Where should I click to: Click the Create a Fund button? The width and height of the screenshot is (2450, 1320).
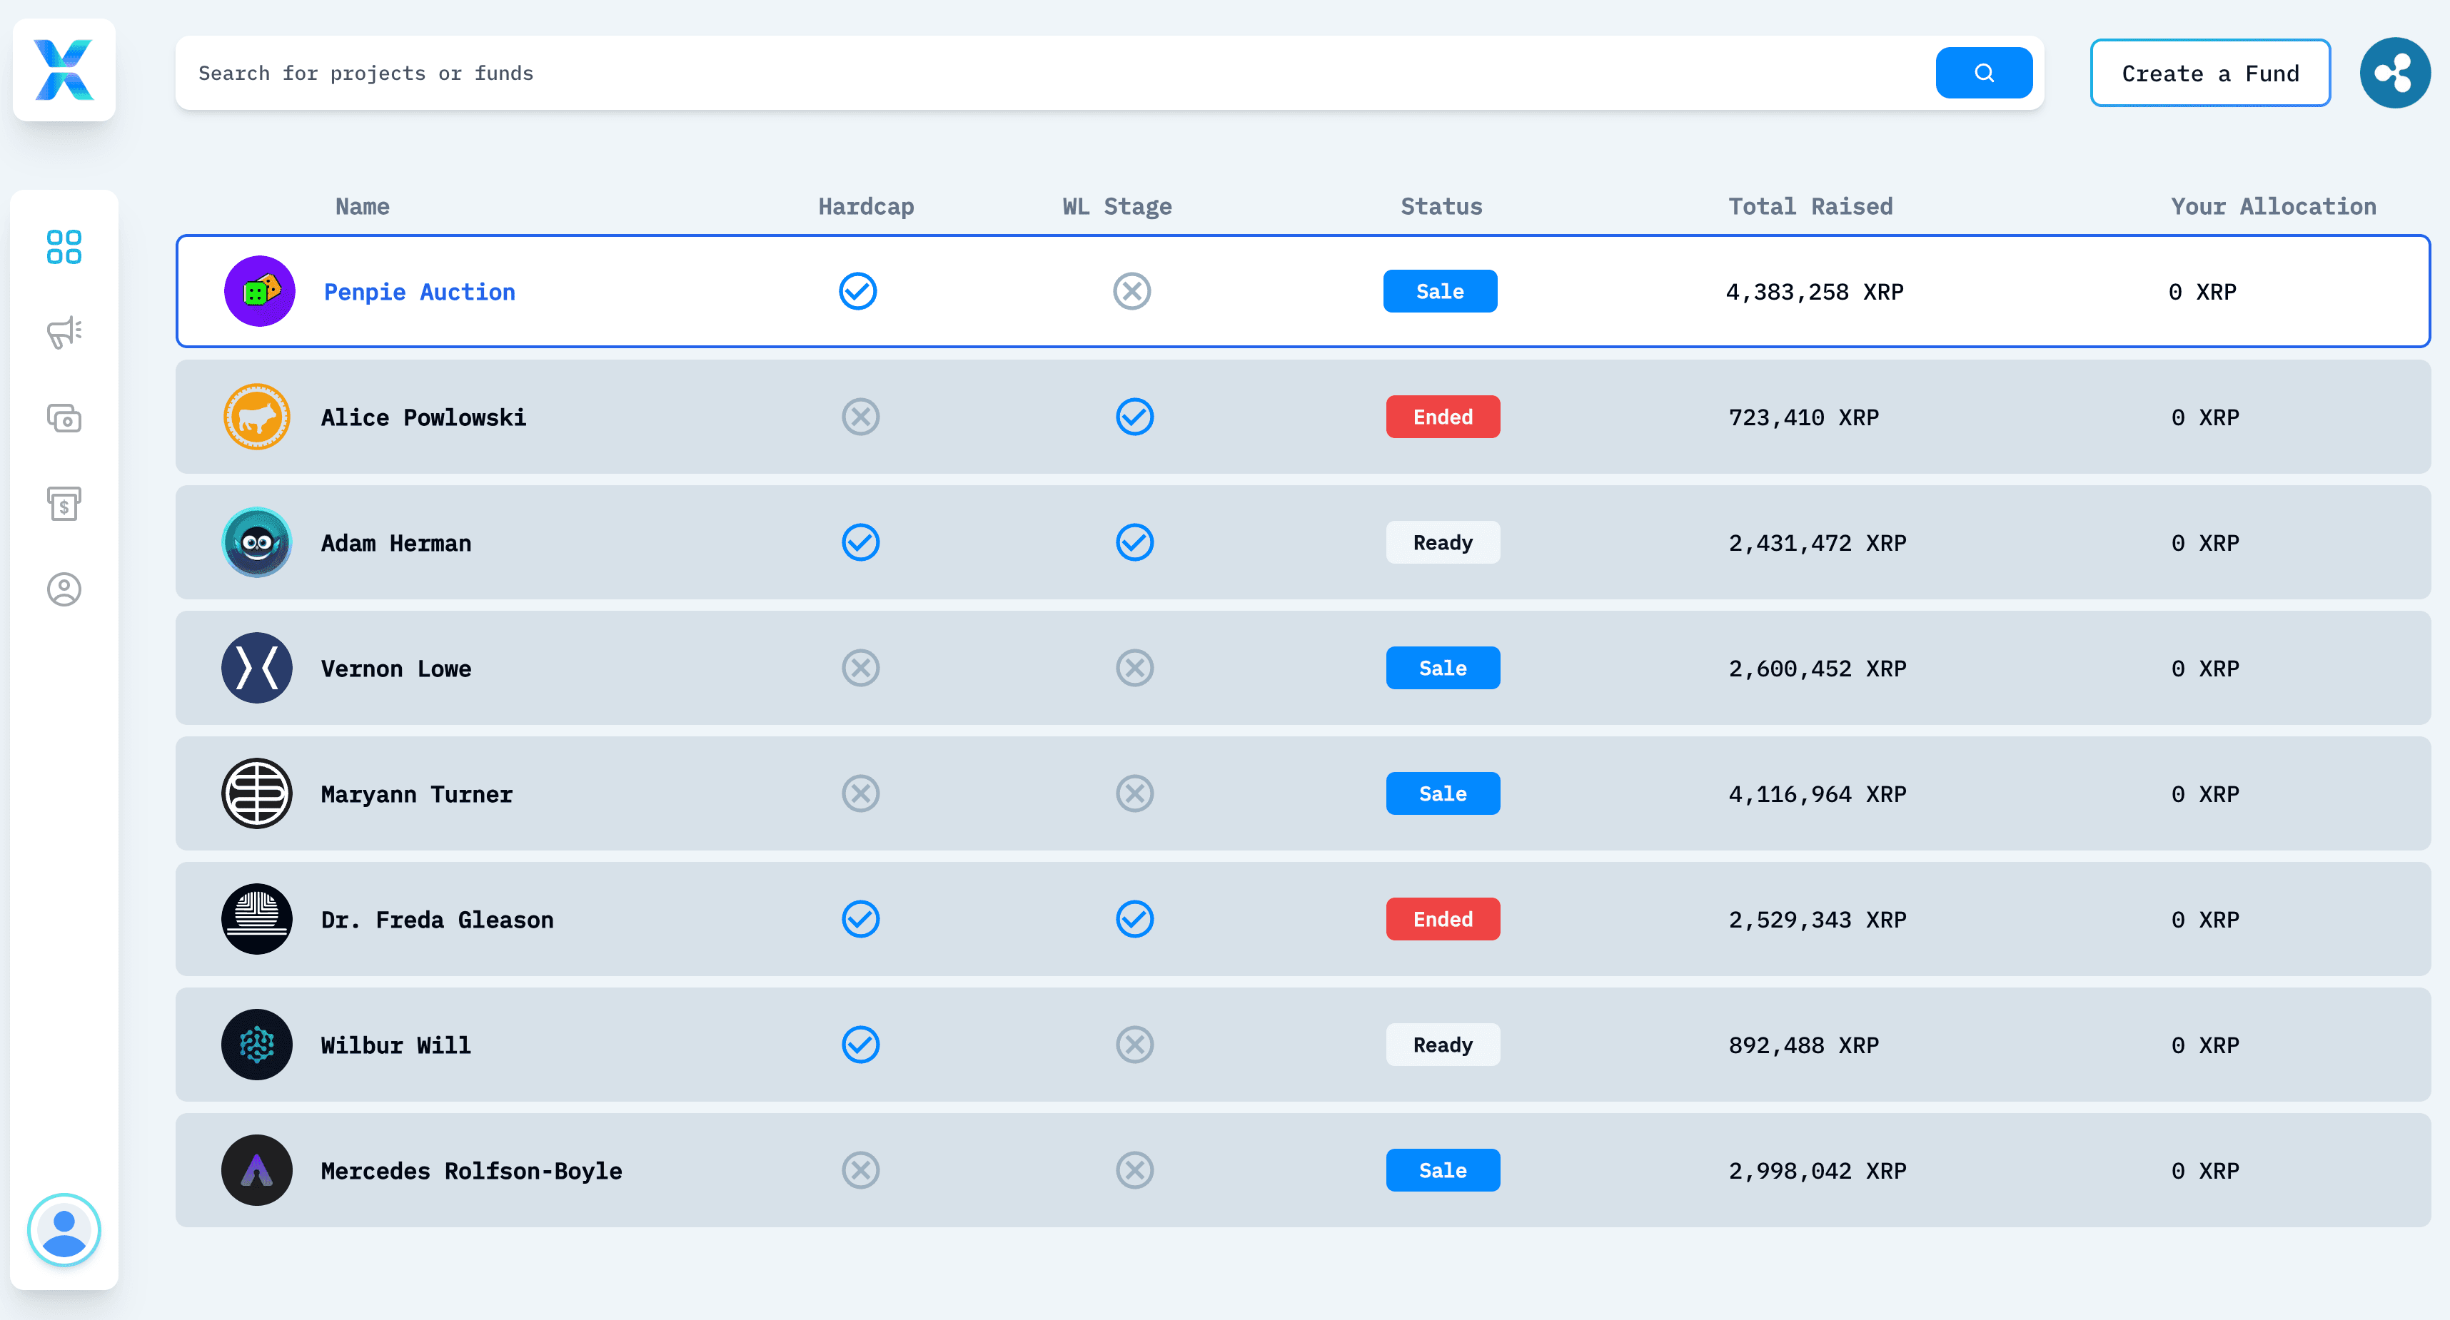(x=2209, y=72)
